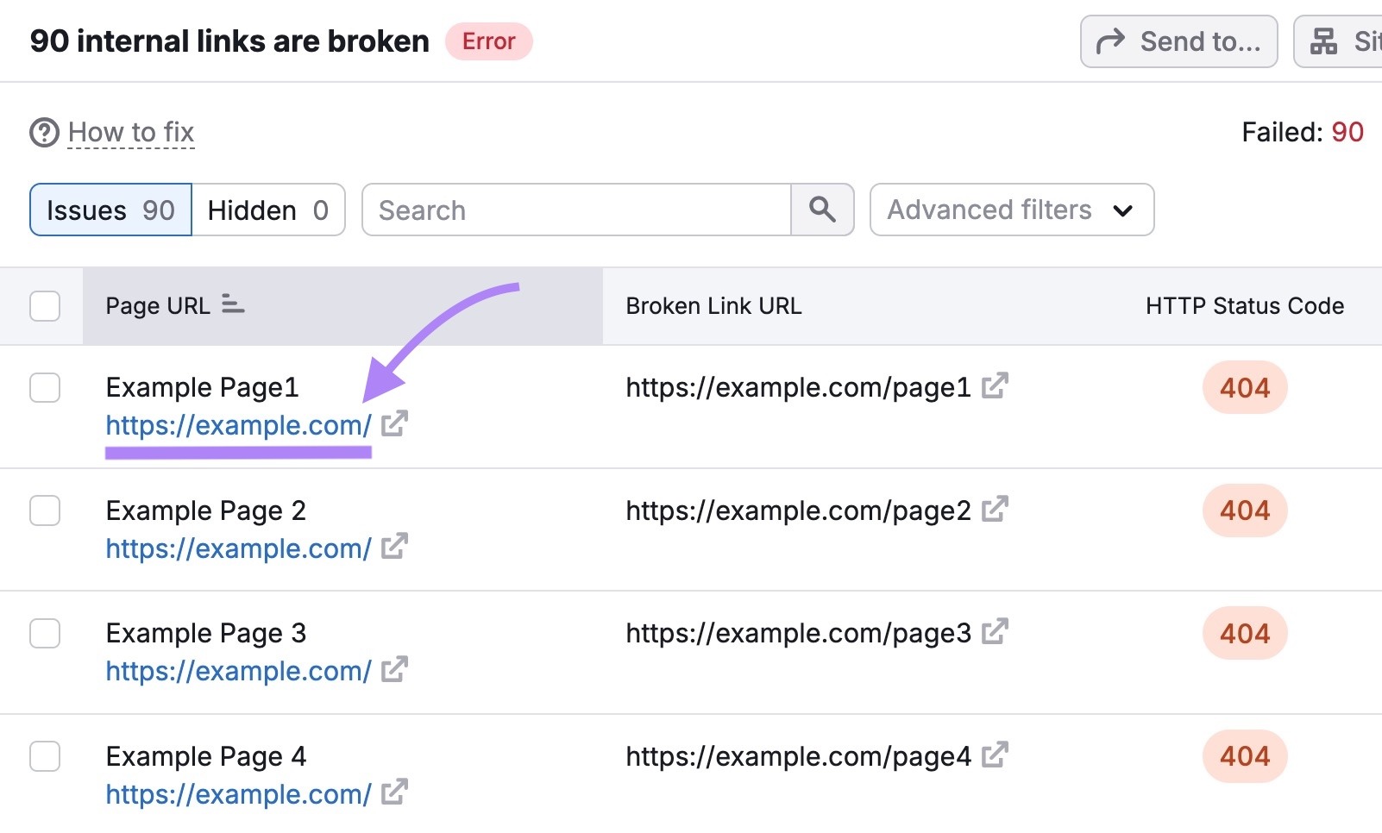
Task: Click the highlighted https://example.com/ link
Action: click(237, 424)
